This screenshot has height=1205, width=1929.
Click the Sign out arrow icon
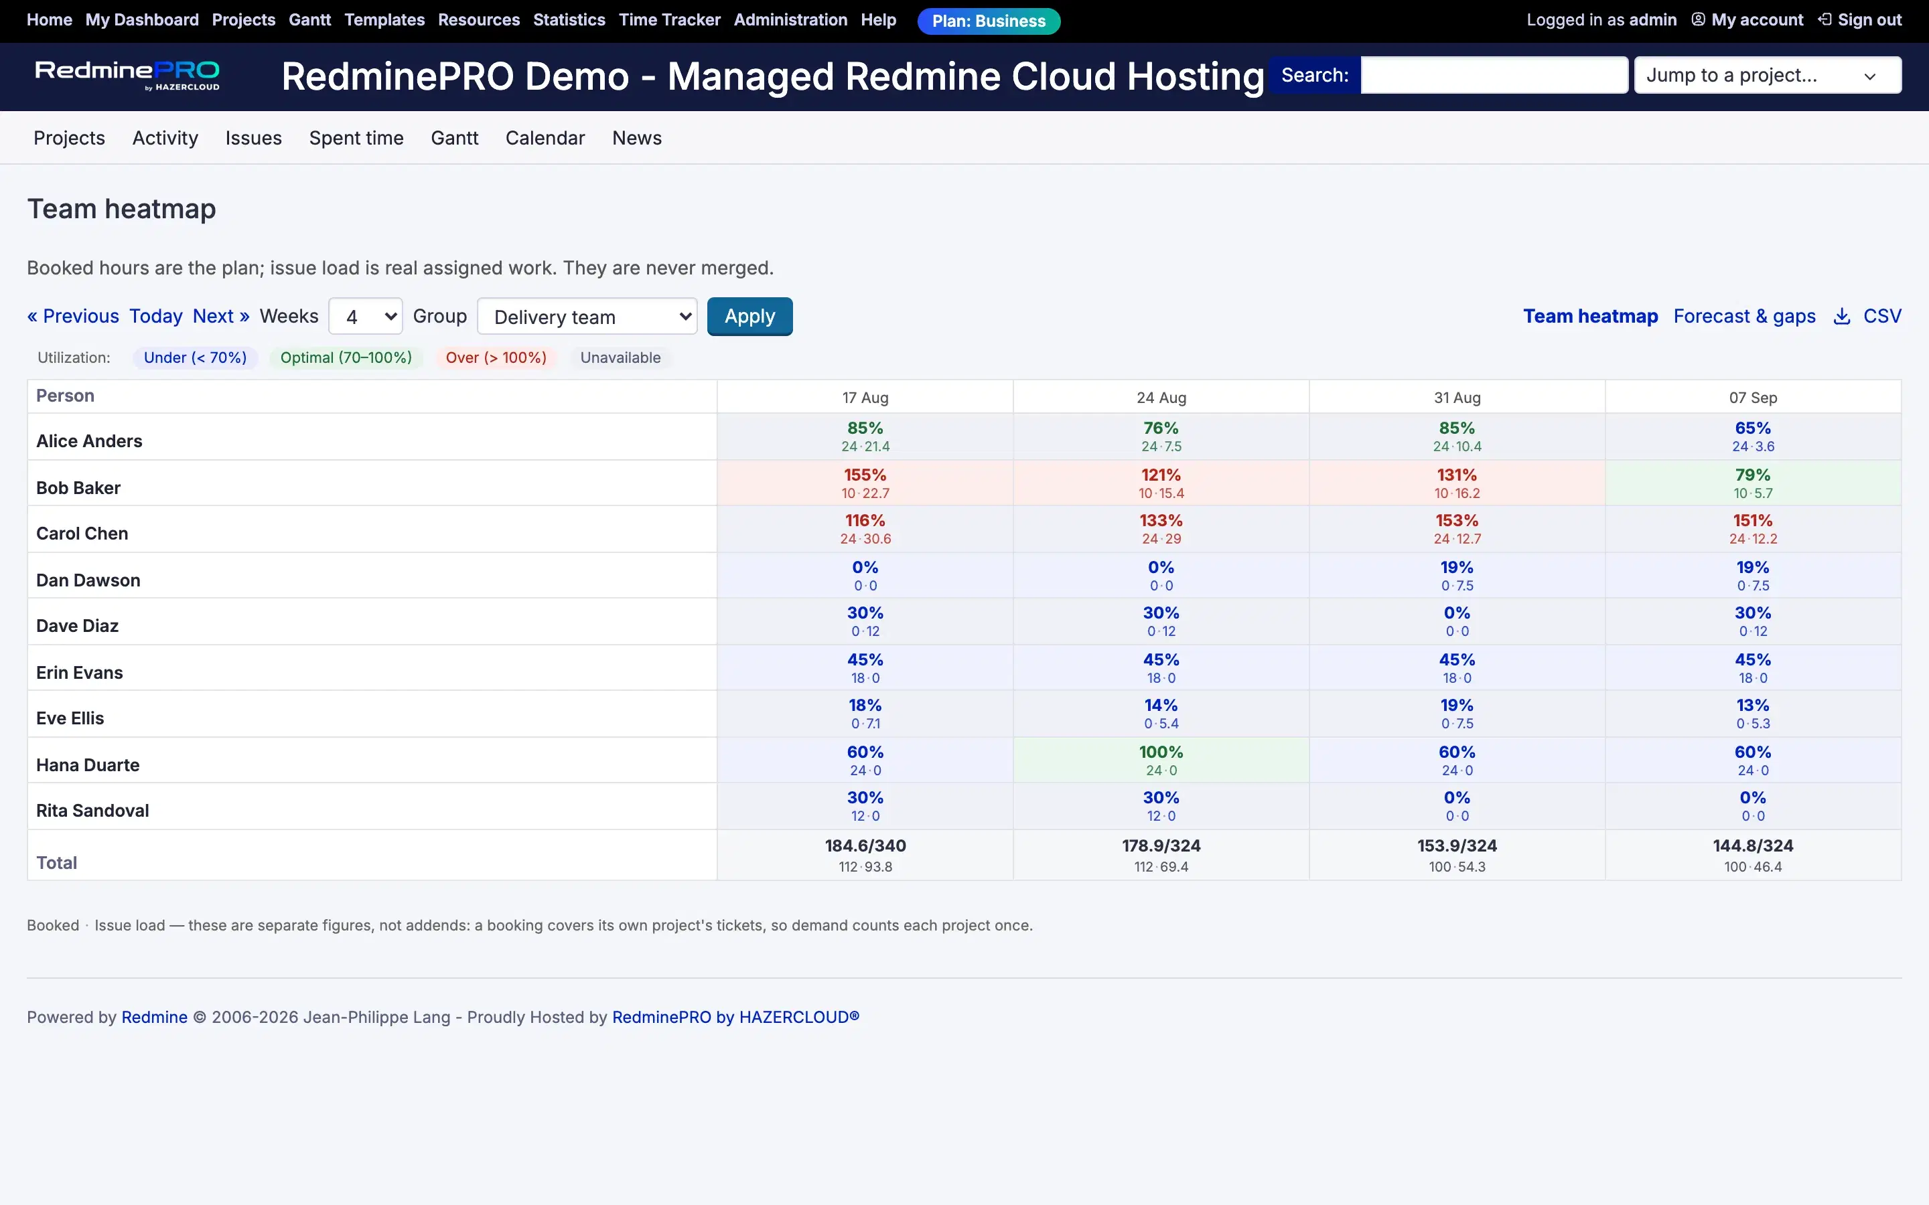click(x=1825, y=20)
